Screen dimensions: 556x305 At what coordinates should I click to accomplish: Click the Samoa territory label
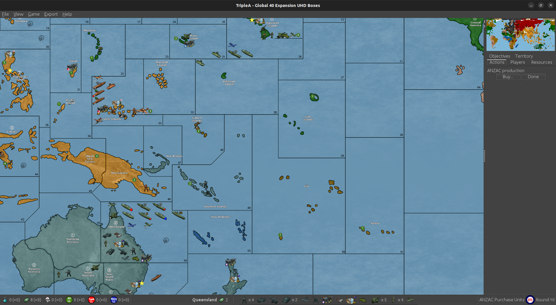pyautogui.click(x=375, y=223)
